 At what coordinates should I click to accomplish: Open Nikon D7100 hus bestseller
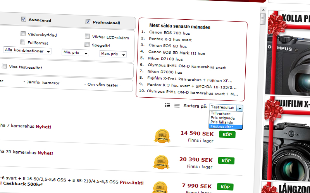pyautogui.click(x=165, y=59)
